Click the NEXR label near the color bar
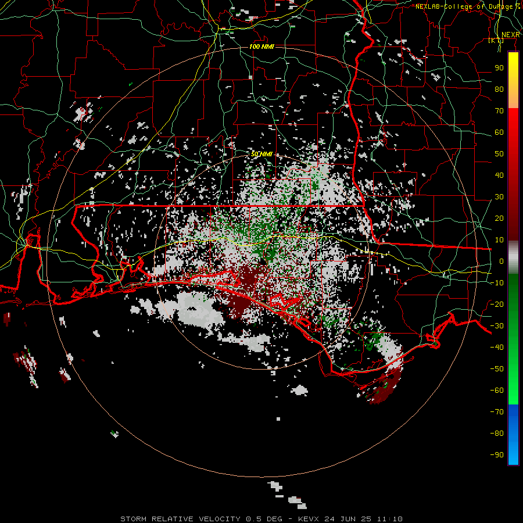523x523 pixels. pyautogui.click(x=510, y=35)
